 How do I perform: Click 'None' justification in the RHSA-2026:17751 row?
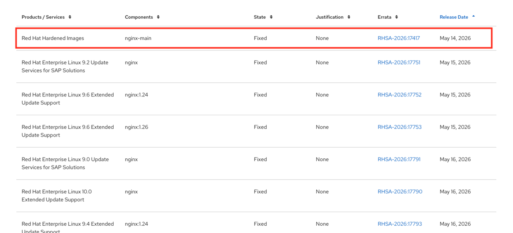tap(322, 62)
